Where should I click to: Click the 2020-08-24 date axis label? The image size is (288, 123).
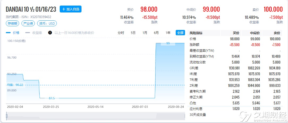[x=176, y=107]
